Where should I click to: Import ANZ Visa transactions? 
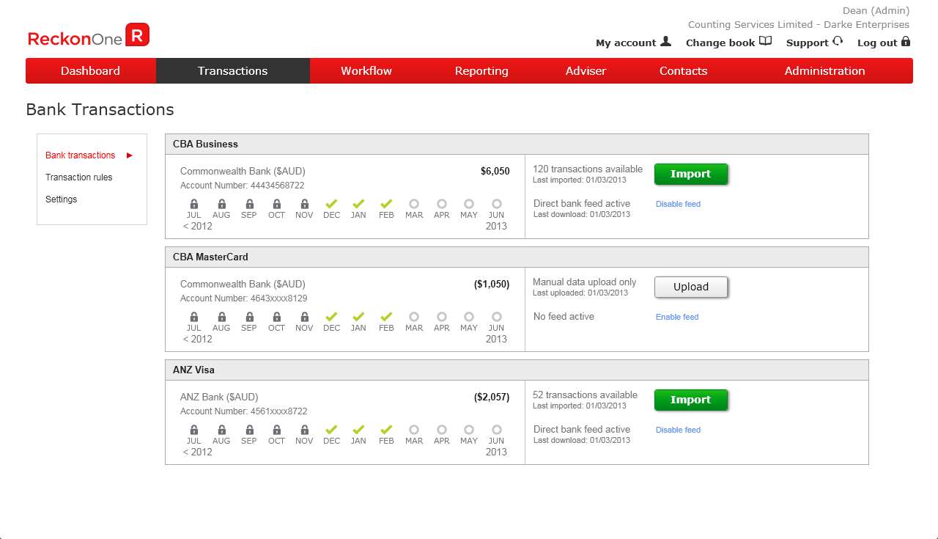[690, 400]
